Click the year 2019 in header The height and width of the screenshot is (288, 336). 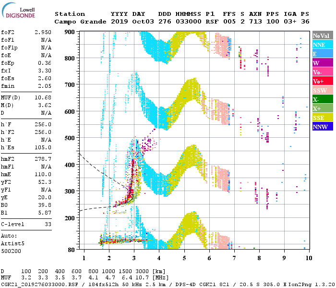click(120, 22)
